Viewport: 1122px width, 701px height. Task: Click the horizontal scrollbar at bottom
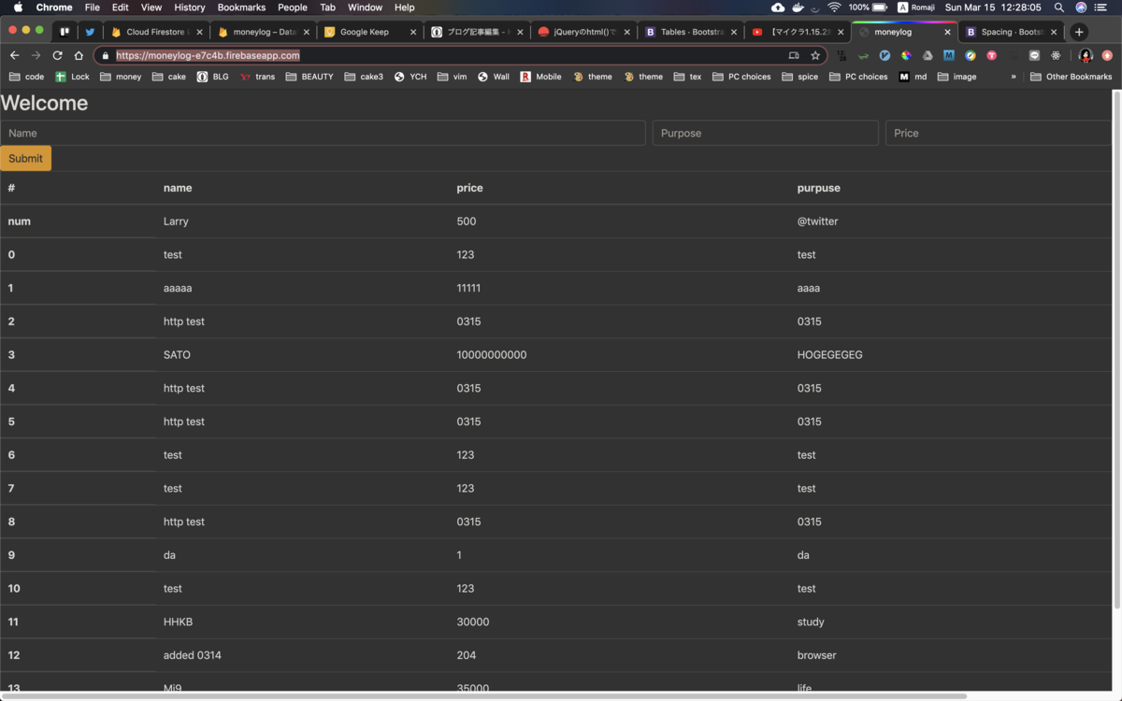pos(484,696)
